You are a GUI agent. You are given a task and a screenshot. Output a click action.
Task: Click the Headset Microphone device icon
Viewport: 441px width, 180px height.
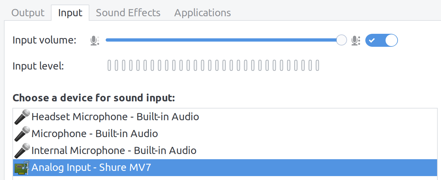pyautogui.click(x=22, y=117)
